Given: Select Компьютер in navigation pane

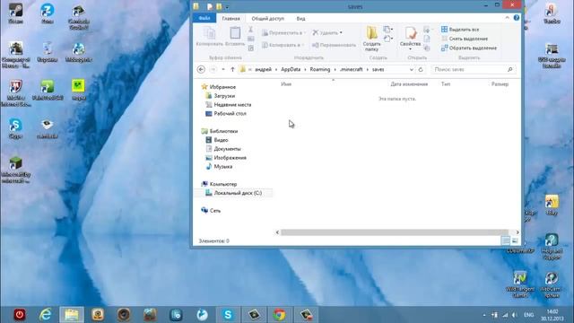Looking at the screenshot, I should [219, 184].
